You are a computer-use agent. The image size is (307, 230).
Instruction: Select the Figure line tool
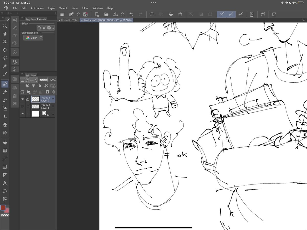[x=5, y=159]
